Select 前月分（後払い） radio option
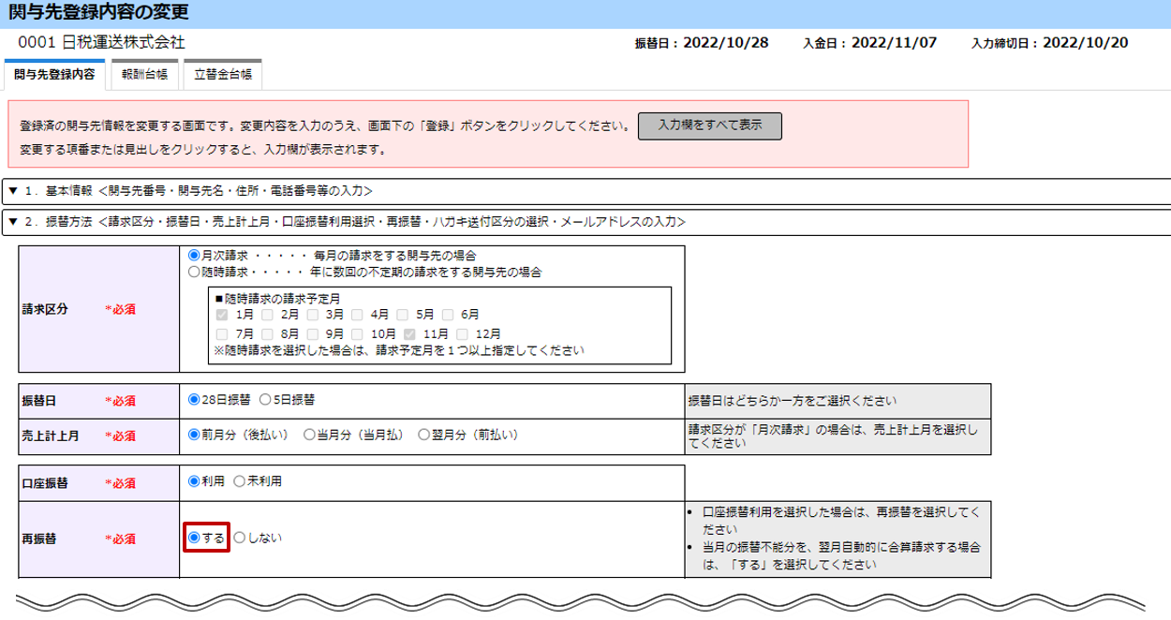1171x620 pixels. click(x=195, y=435)
